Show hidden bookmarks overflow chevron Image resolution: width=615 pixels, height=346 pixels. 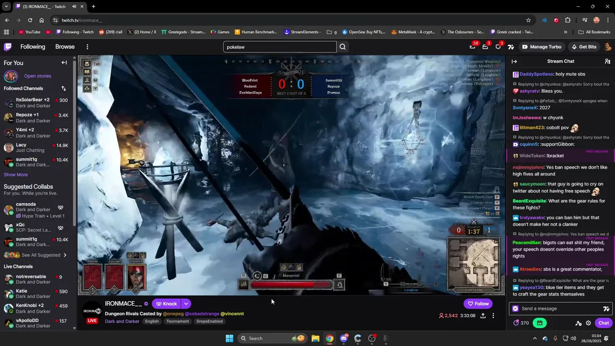click(x=566, y=32)
